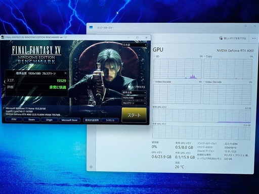Click the driver date 2024/08/14 value
259x194 pixels.
230,148
